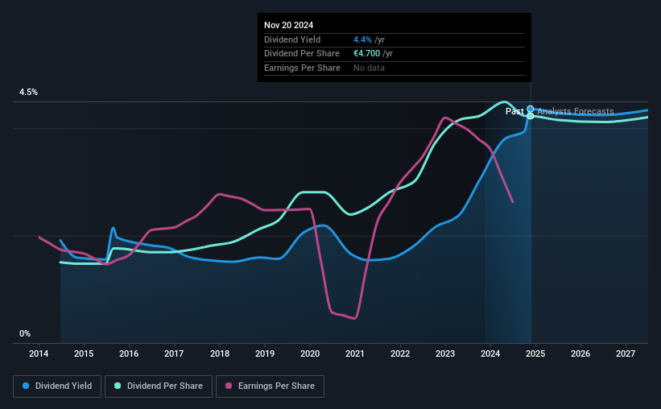Click the 2015 x-axis label
This screenshot has width=661, height=409.
[84, 353]
